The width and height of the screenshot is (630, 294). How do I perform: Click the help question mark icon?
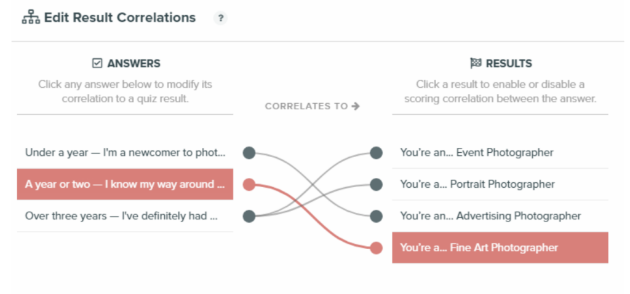[x=220, y=18]
